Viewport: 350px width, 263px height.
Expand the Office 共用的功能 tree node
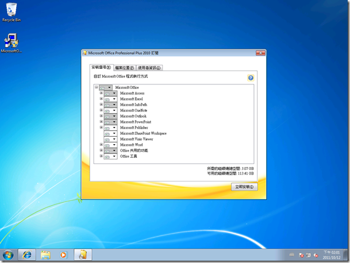(x=101, y=150)
